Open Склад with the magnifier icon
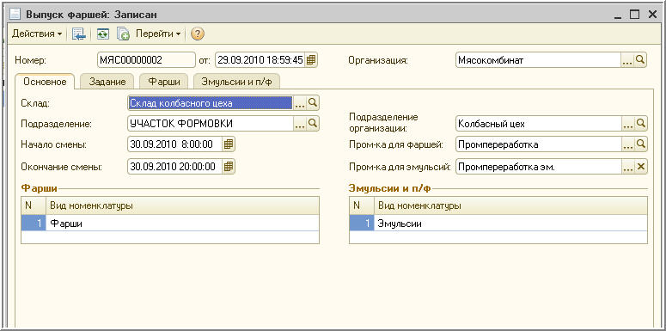 [313, 102]
